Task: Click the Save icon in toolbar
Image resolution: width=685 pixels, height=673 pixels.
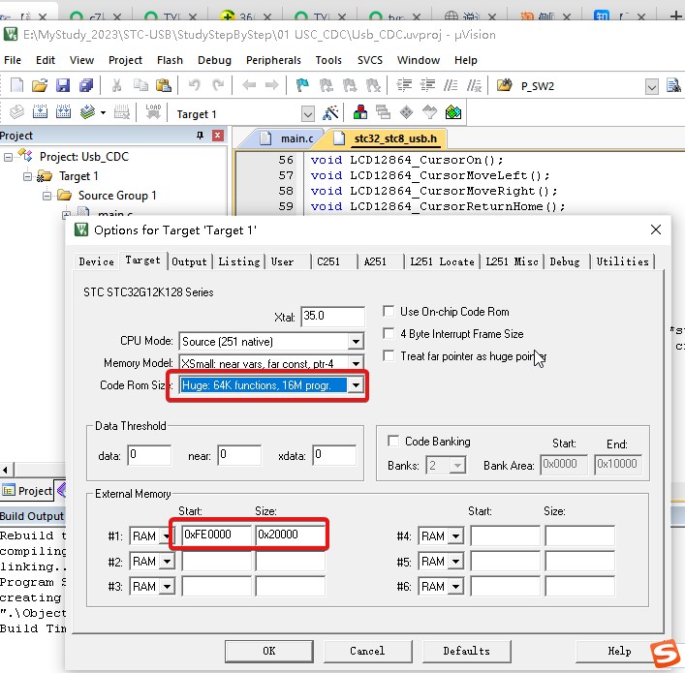Action: (62, 85)
